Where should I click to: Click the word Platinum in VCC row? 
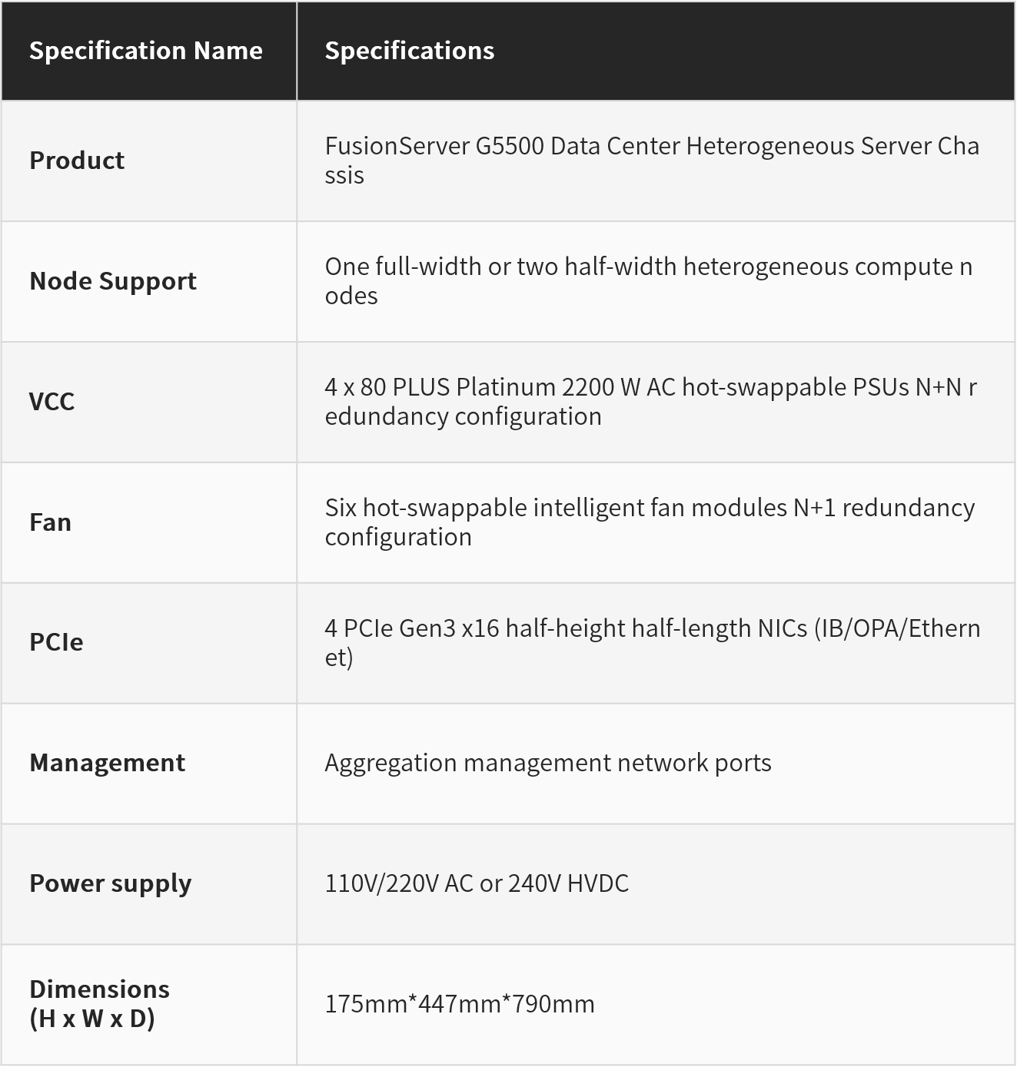(506, 387)
